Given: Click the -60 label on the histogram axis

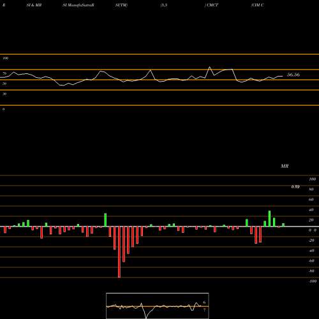Looking at the screenshot, I should (x=311, y=261).
